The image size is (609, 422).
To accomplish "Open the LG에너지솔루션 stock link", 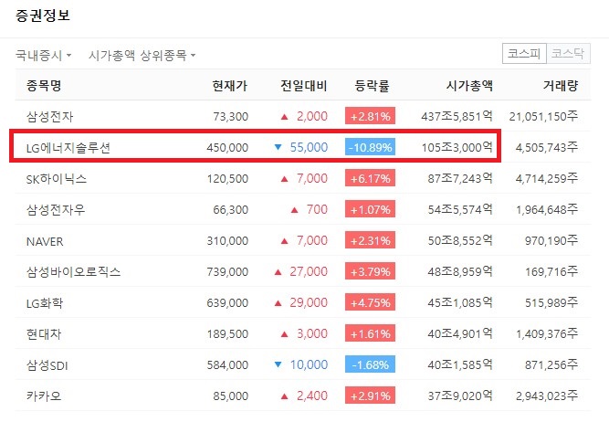I will click(68, 147).
